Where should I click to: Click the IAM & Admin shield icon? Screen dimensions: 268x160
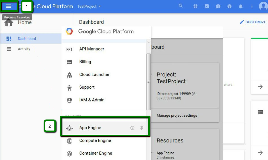click(69, 100)
